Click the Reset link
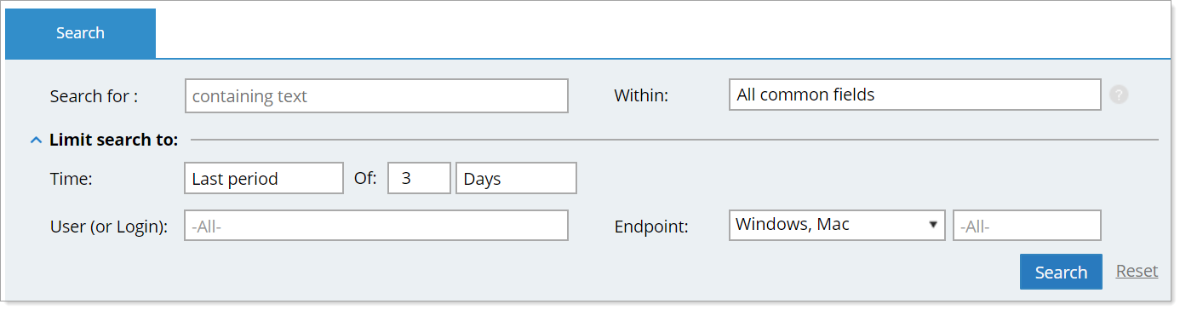 pyautogui.click(x=1137, y=271)
